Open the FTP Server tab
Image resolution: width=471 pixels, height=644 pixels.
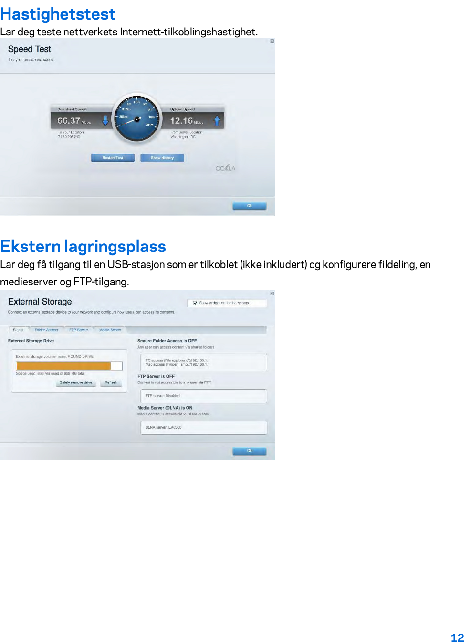[x=79, y=330]
